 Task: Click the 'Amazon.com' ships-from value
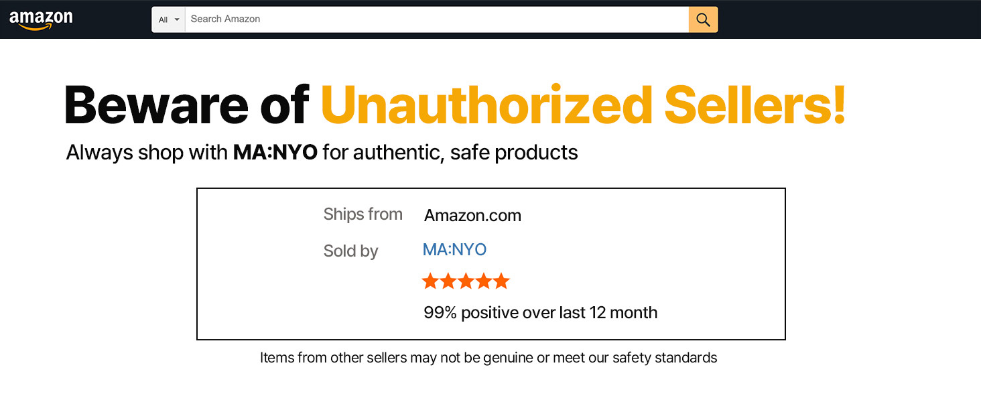coord(472,216)
